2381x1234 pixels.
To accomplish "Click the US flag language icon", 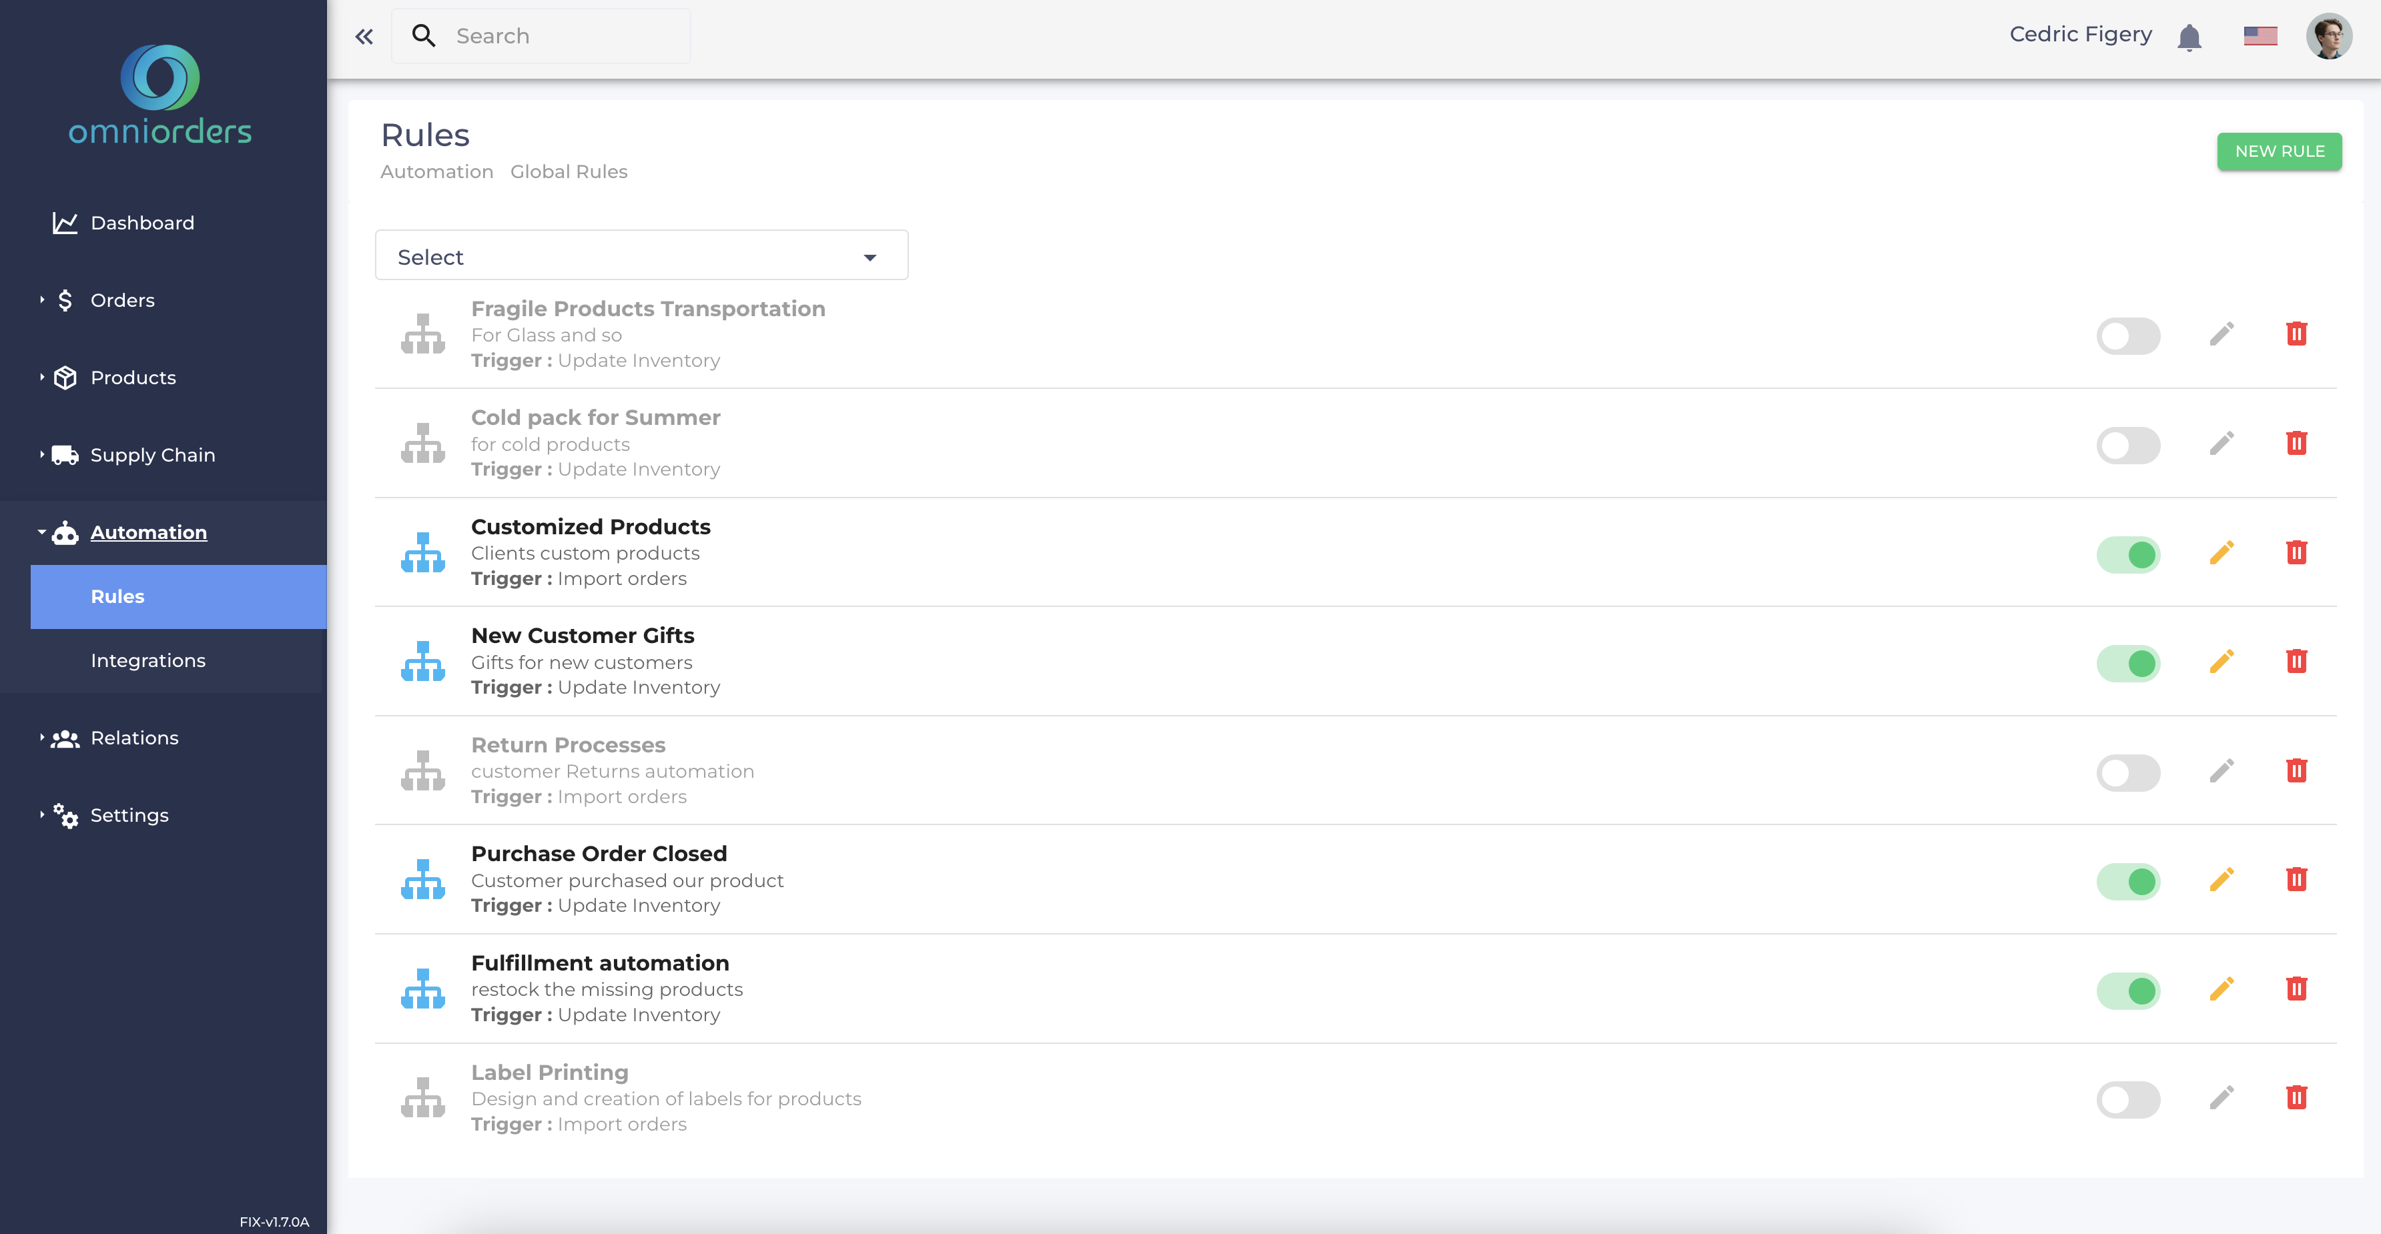I will click(x=2260, y=36).
